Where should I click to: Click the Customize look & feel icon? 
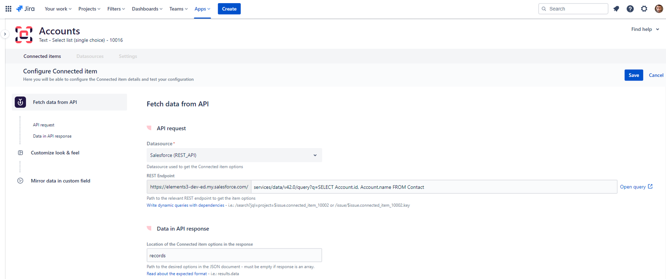20,153
